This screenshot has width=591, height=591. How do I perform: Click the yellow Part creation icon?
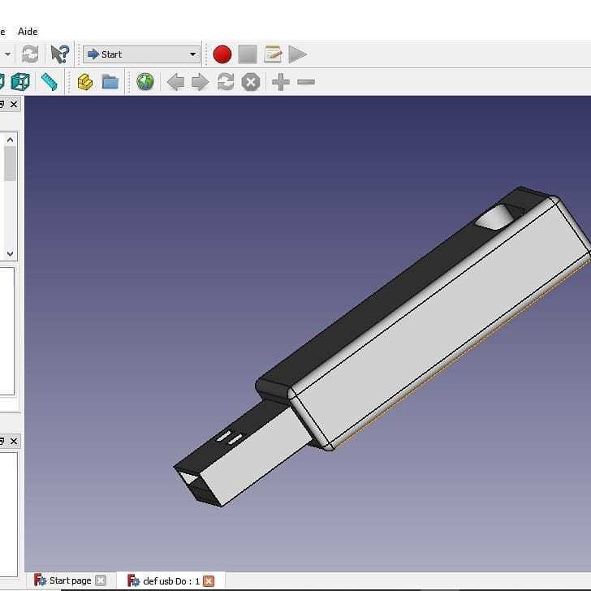85,82
